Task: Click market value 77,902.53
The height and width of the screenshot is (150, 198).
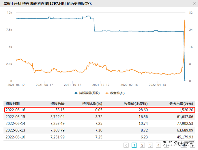Action: click(185, 123)
